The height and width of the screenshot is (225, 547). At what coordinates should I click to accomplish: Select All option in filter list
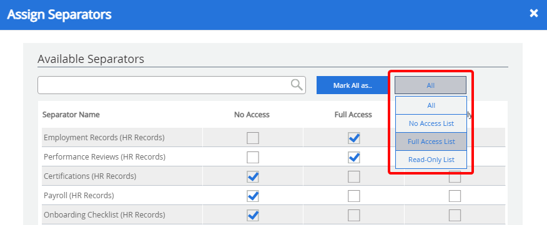pyautogui.click(x=431, y=105)
